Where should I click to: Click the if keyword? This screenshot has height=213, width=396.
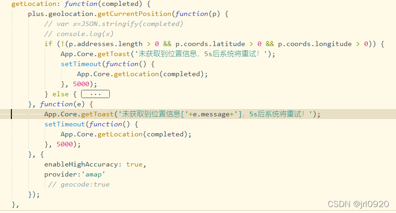(x=48, y=44)
